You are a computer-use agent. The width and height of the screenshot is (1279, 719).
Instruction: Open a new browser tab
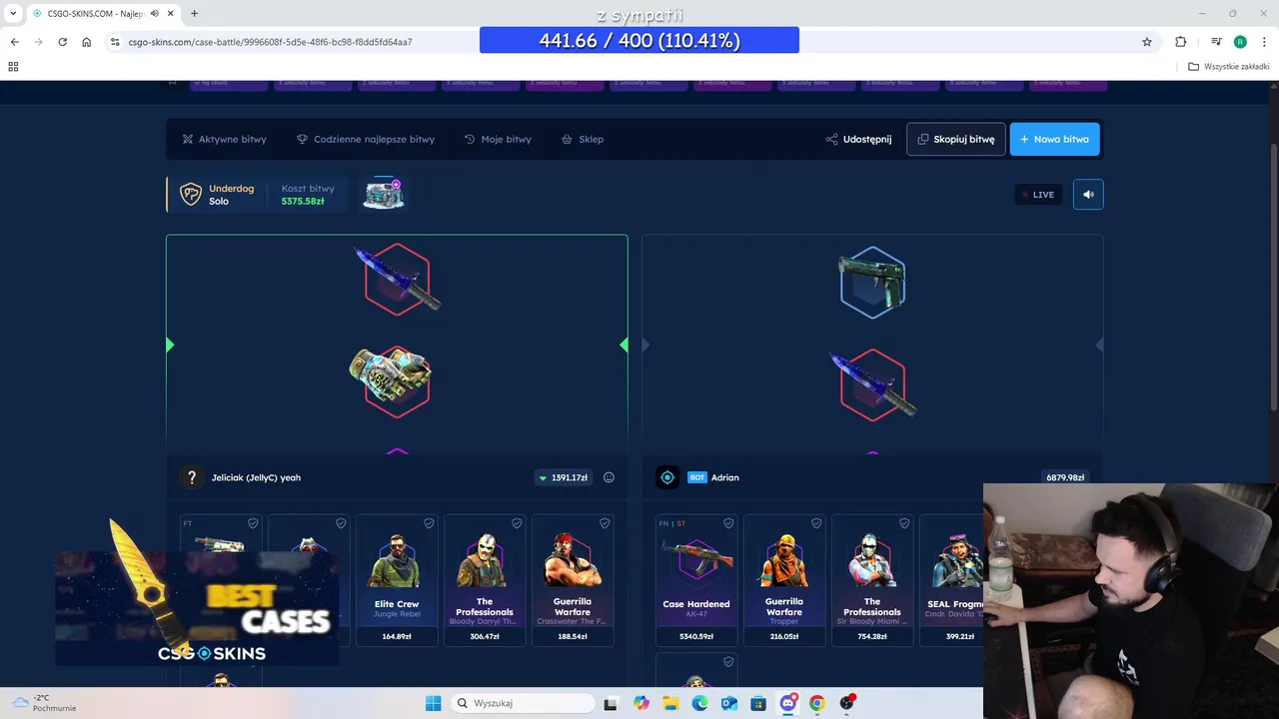194,13
